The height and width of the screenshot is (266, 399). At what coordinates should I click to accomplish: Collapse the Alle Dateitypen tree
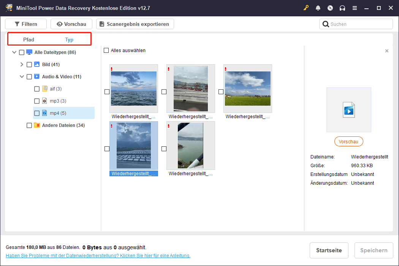(x=14, y=52)
